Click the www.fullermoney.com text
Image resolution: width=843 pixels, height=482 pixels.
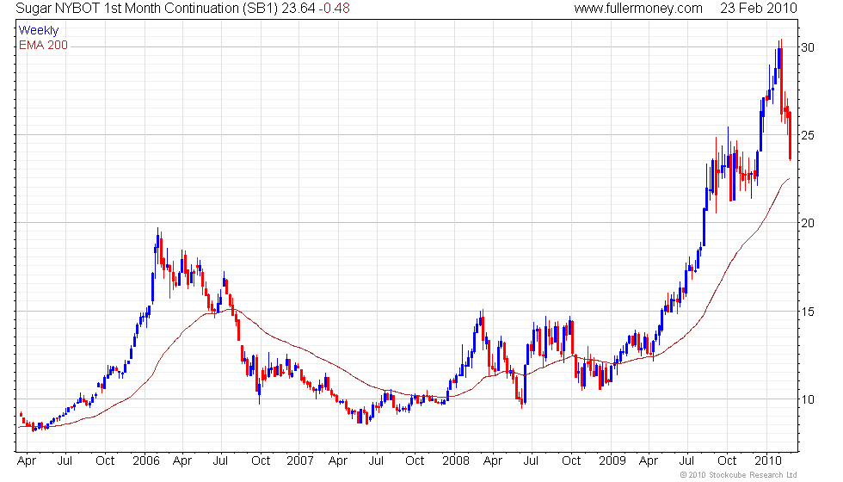638,9
